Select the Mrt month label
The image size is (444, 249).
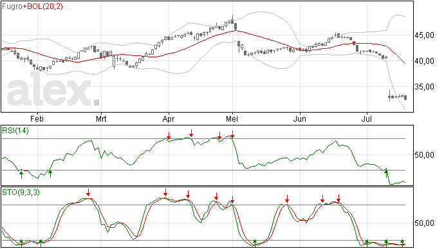pyautogui.click(x=101, y=118)
